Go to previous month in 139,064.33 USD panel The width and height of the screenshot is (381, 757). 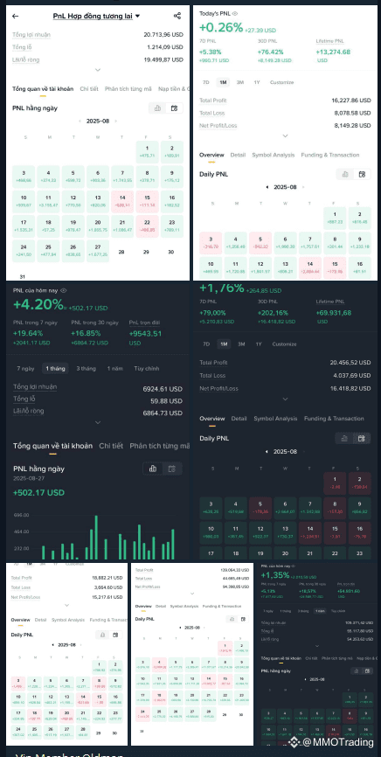(x=180, y=628)
